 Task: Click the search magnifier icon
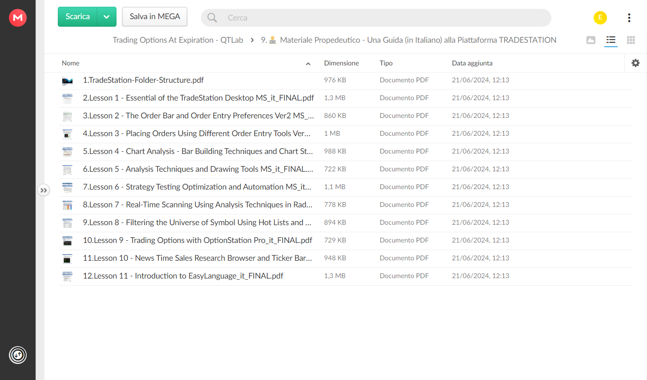(x=212, y=18)
